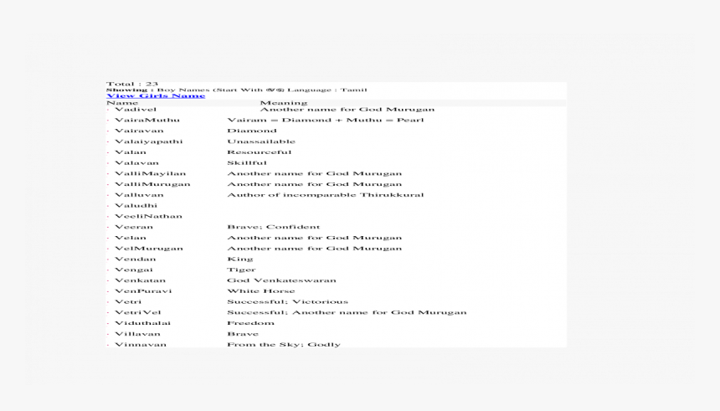Select the name ValliMurugan

coord(152,184)
